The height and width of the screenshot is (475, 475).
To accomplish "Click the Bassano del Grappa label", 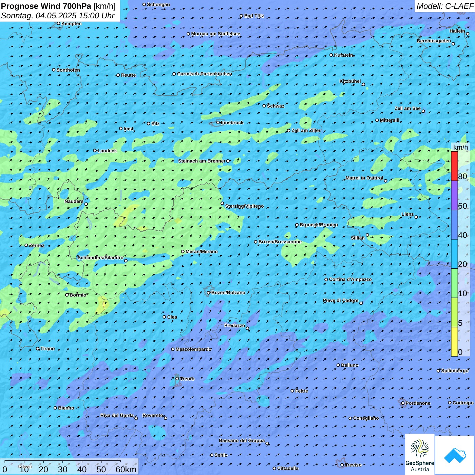I will [242, 440].
